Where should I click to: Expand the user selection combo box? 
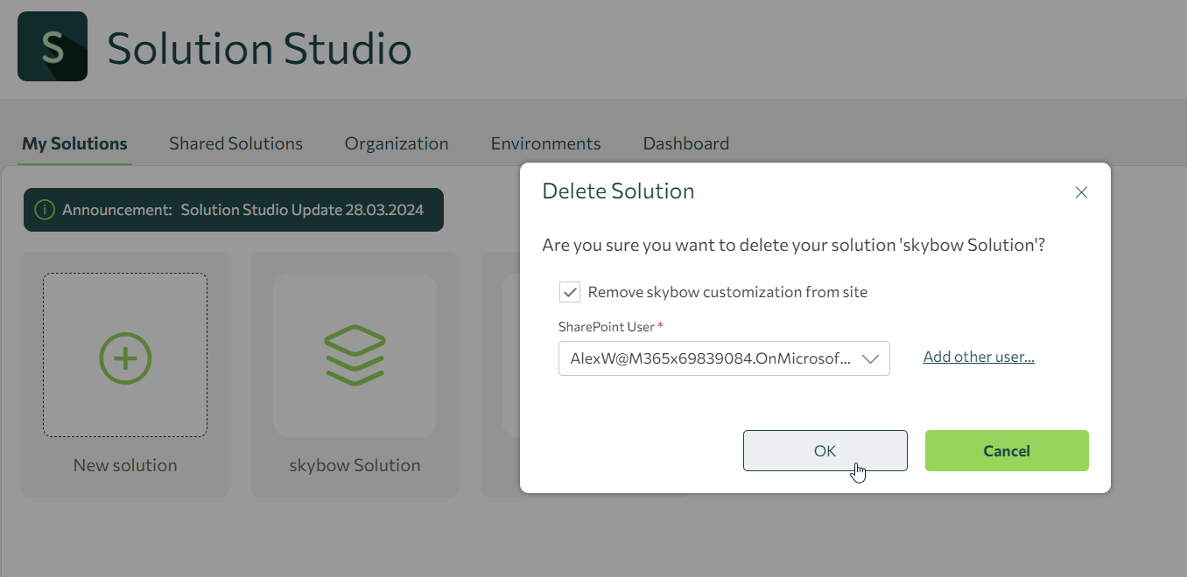(x=724, y=358)
